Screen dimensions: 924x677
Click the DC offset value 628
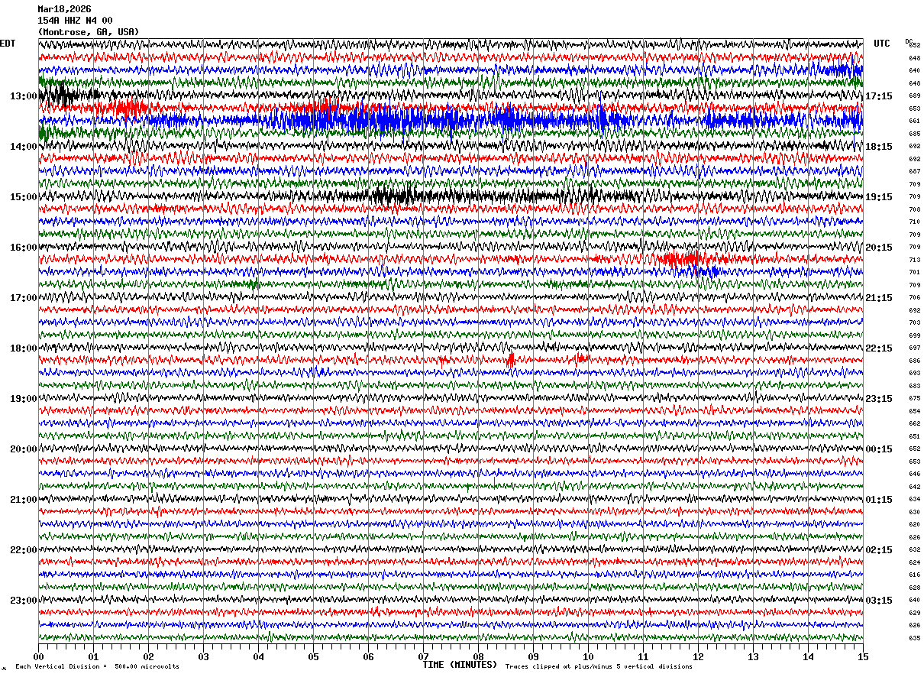click(x=914, y=588)
